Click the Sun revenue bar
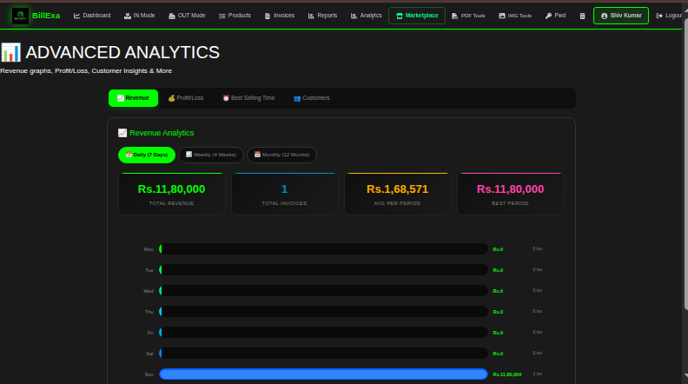This screenshot has width=688, height=384. (x=323, y=374)
